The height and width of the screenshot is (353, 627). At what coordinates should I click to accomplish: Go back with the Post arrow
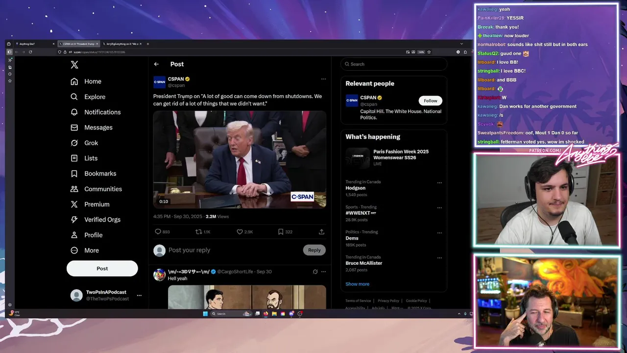click(156, 64)
